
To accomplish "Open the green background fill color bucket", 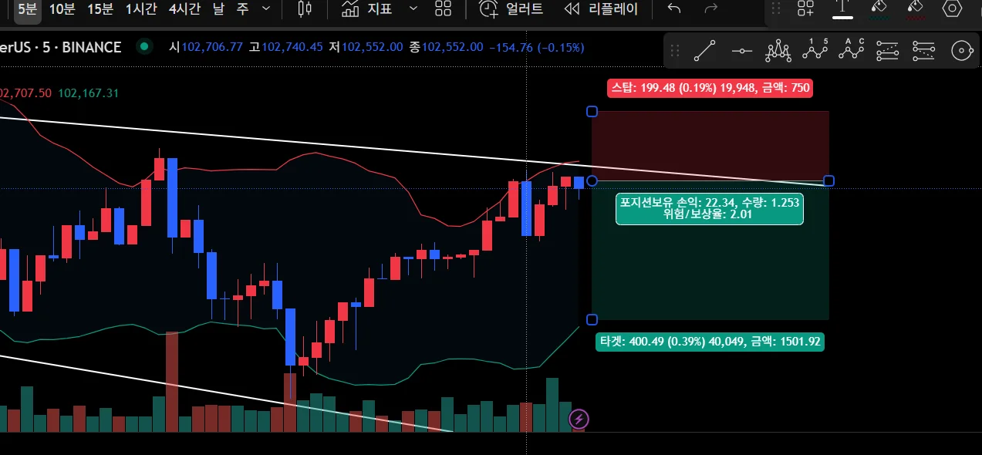I will 879,8.
